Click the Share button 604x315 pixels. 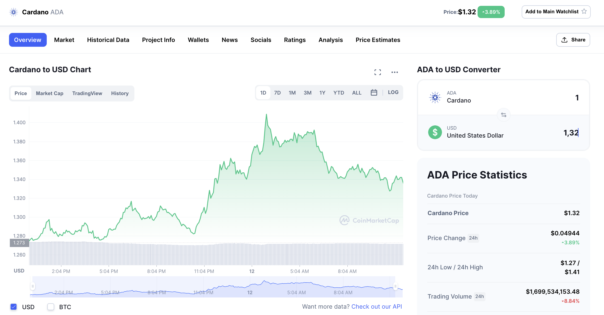[573, 40]
